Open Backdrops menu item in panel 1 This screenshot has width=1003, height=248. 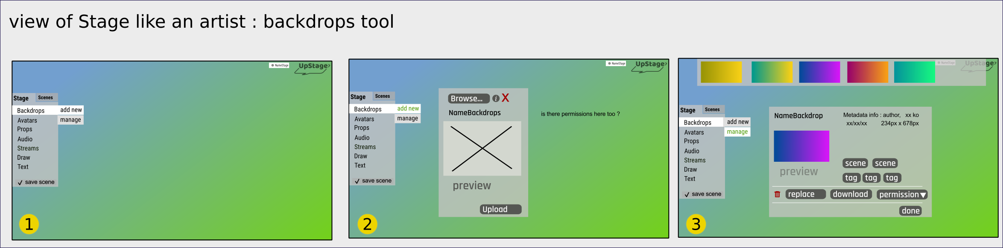point(35,111)
